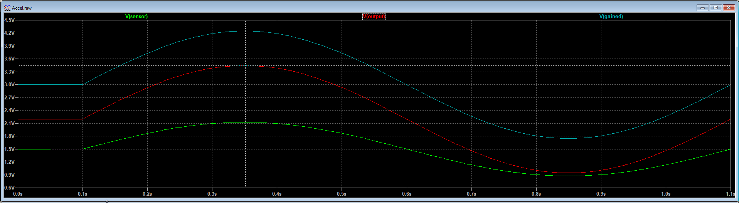739x203 pixels.
Task: Click the 0.5s tick label on time axis
Action: coord(342,194)
